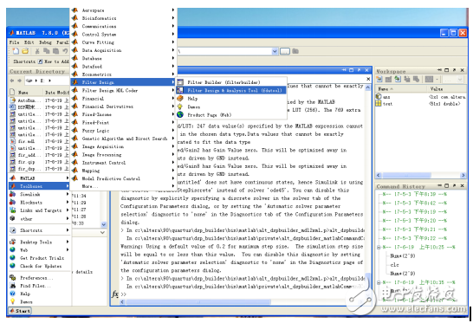
Task: Click the Workspace horizontal scrollbar
Action: click(421, 175)
